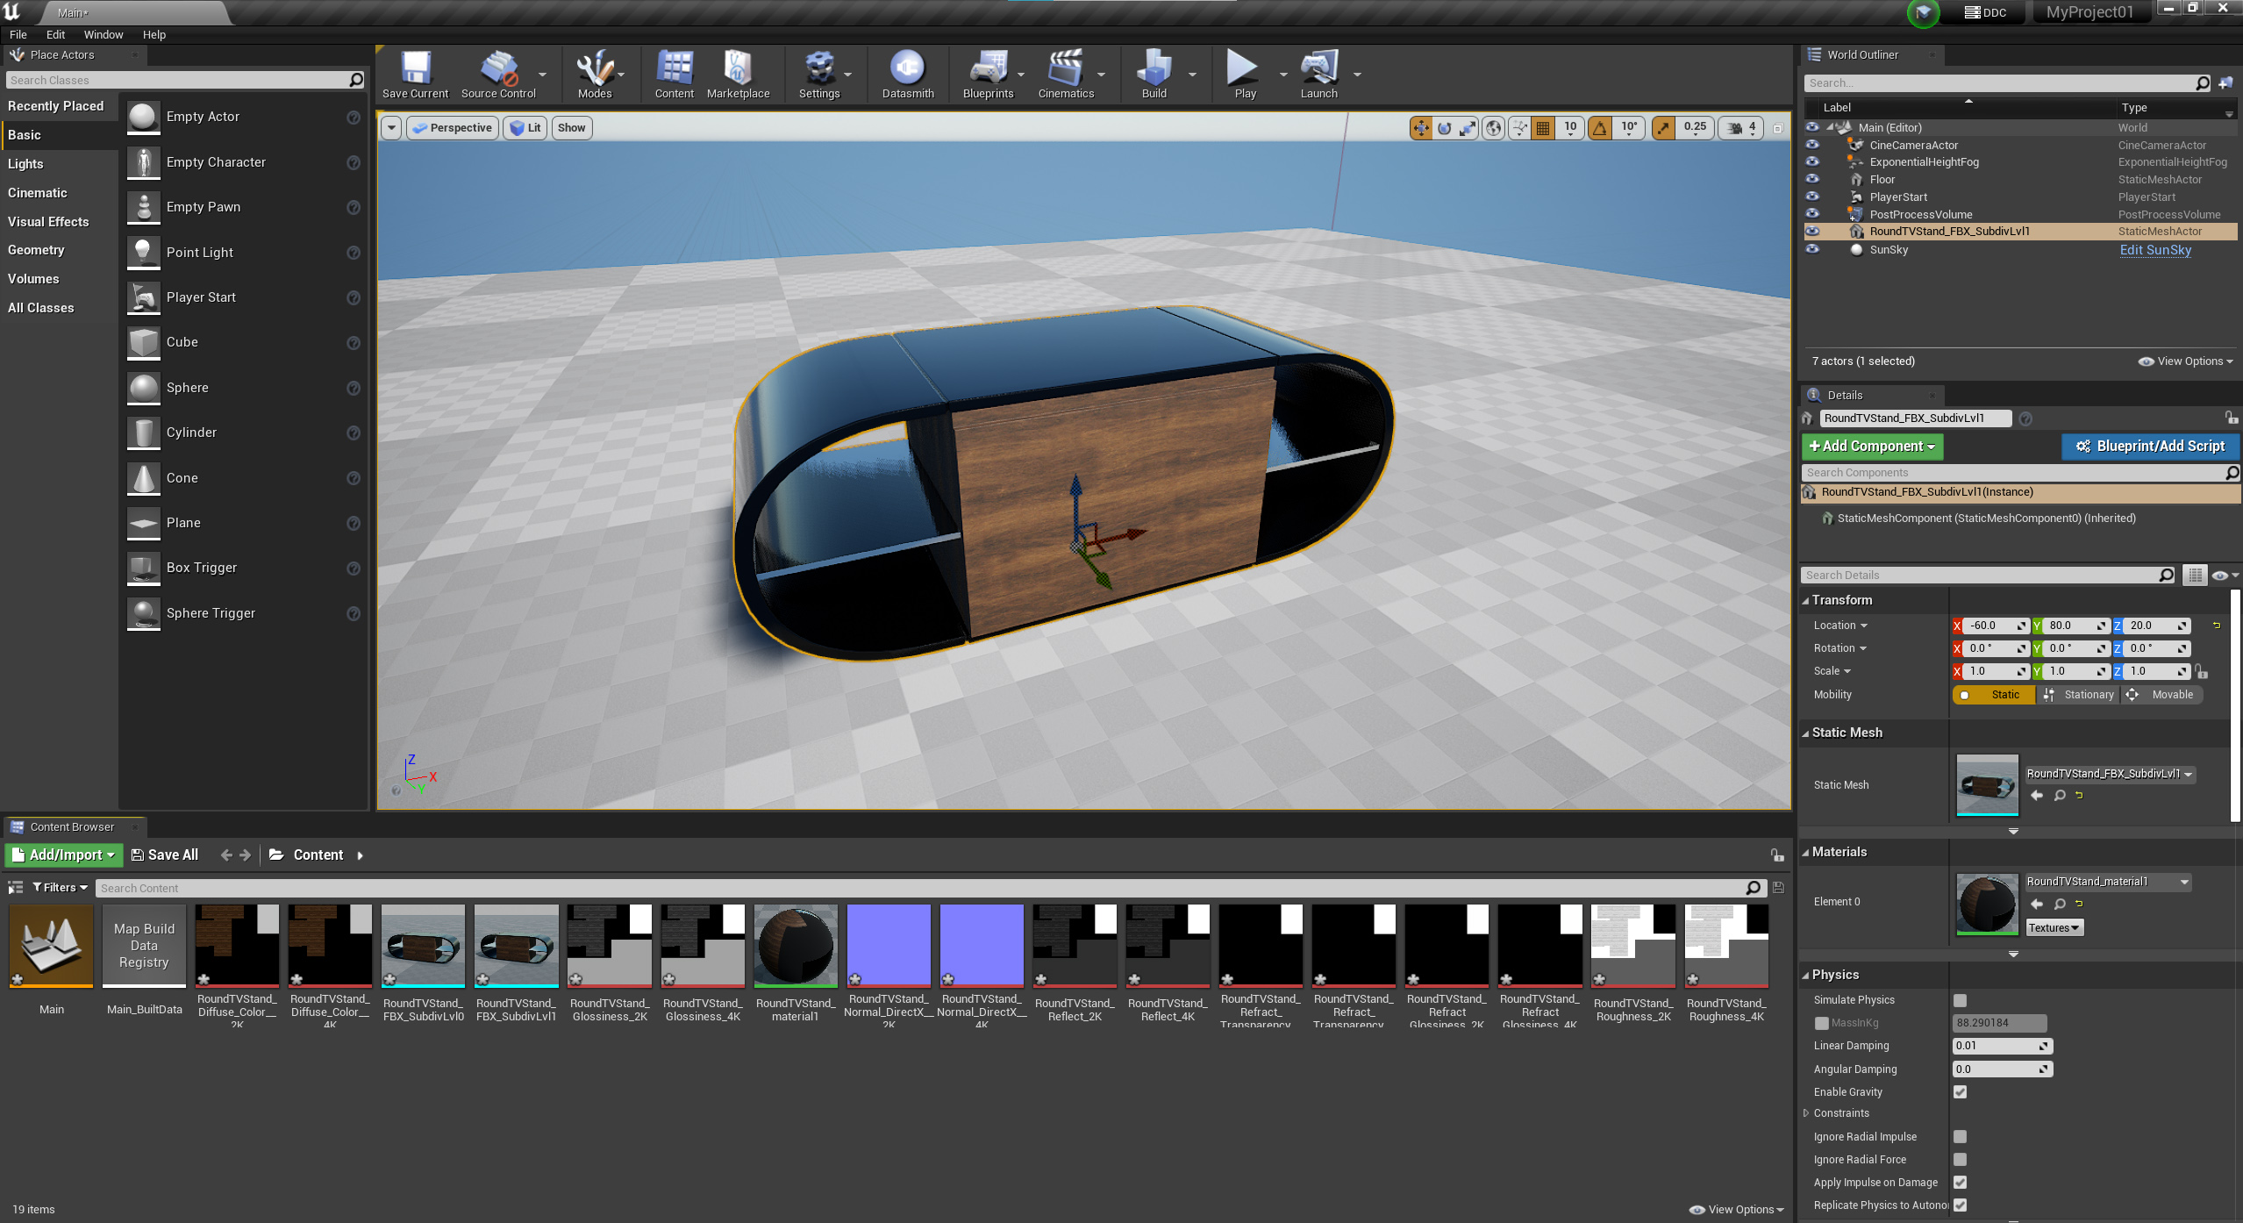Expand the Add Component dropdown
This screenshot has height=1223, width=2243.
click(1872, 447)
